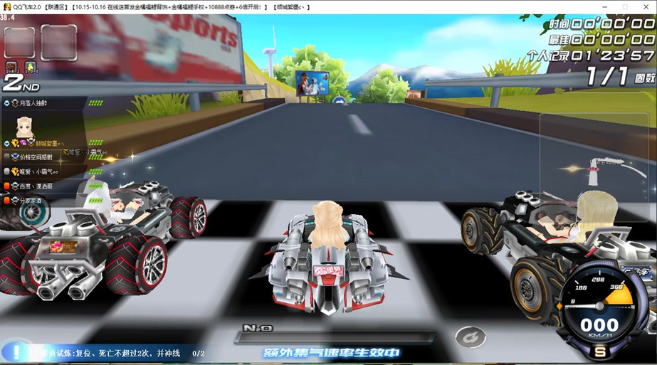Click the 个人记录 01'23'57 record
The width and height of the screenshot is (657, 365).
pyautogui.click(x=591, y=55)
